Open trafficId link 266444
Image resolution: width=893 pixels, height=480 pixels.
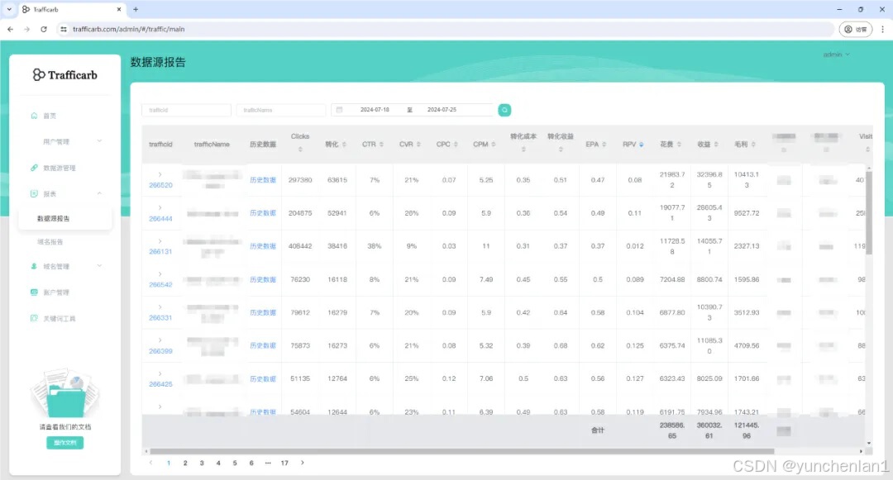(160, 218)
